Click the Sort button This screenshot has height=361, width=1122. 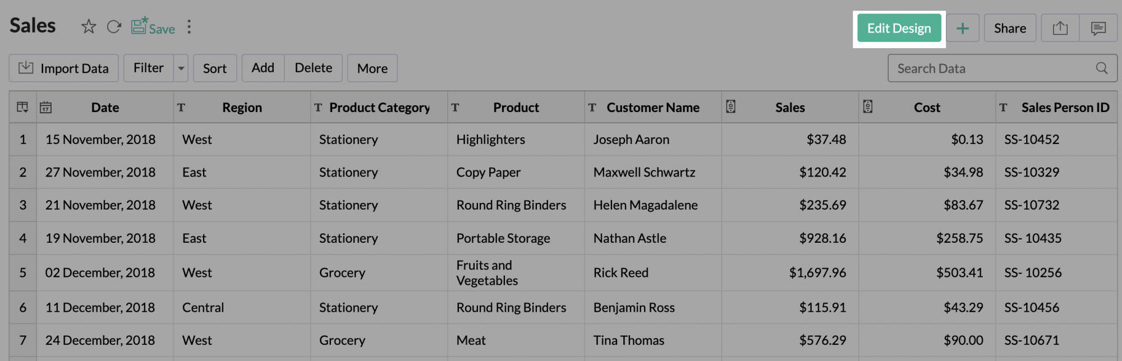214,68
